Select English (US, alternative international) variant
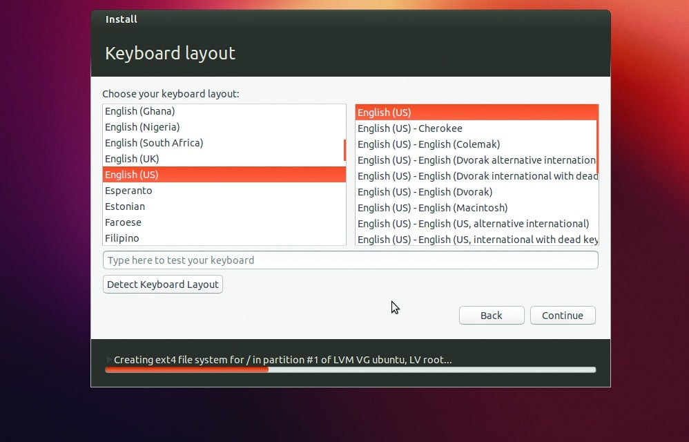 coord(473,224)
